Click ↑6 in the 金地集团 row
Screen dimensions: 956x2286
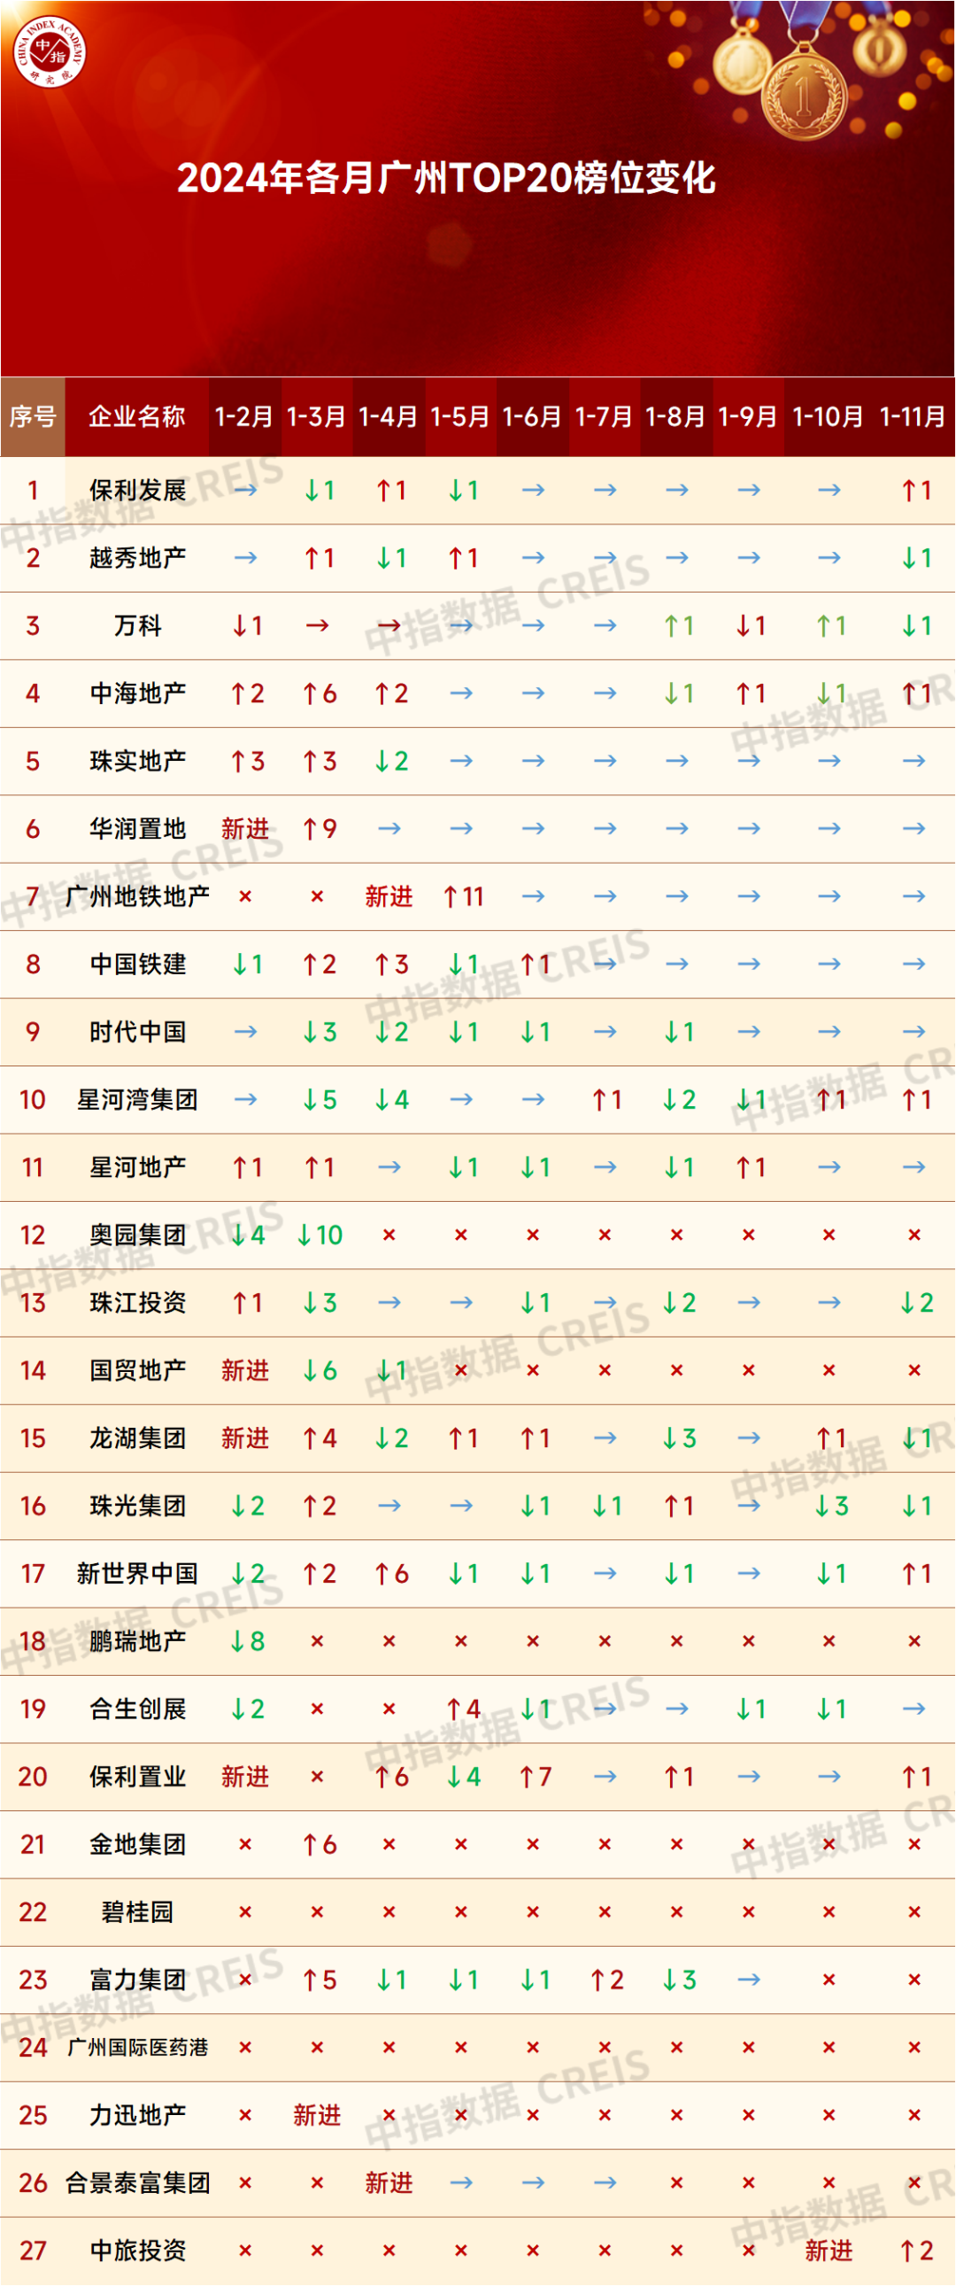click(x=319, y=1845)
